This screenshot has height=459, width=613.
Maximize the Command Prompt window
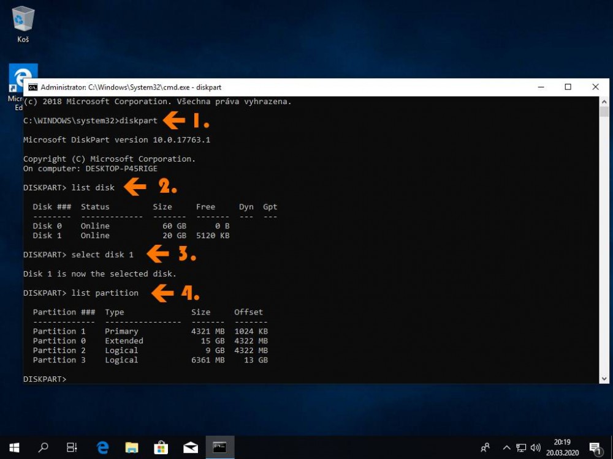coord(568,88)
